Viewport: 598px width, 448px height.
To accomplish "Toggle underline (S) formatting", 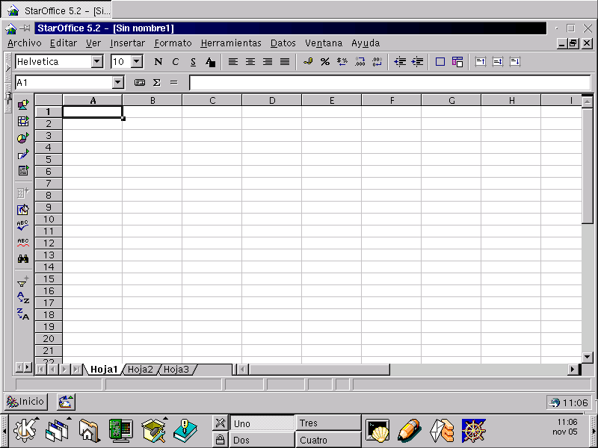I will point(193,62).
